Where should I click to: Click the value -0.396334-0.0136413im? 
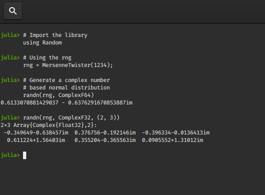(176, 133)
